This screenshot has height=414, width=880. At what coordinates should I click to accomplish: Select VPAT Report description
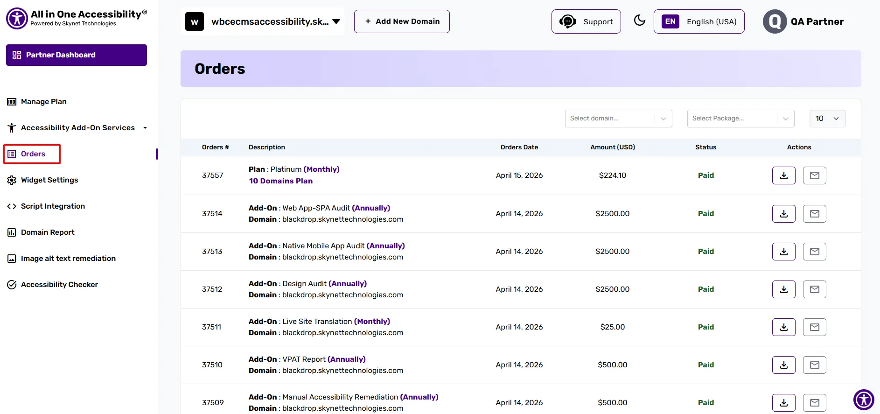pyautogui.click(x=307, y=359)
